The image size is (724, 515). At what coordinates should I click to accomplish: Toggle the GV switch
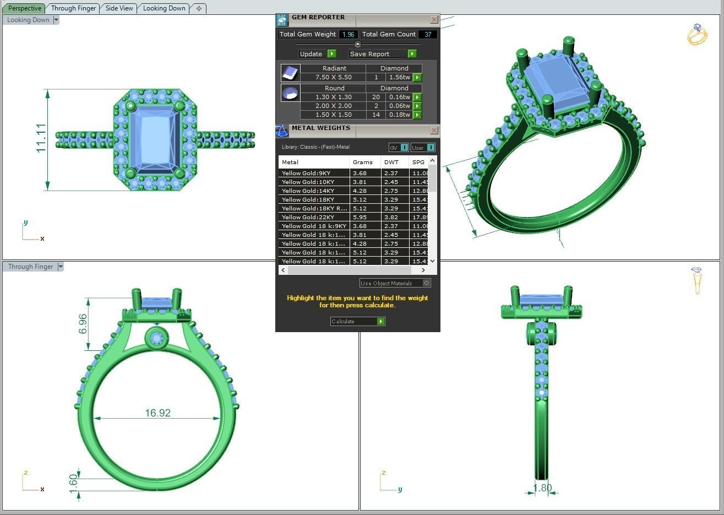pos(404,148)
